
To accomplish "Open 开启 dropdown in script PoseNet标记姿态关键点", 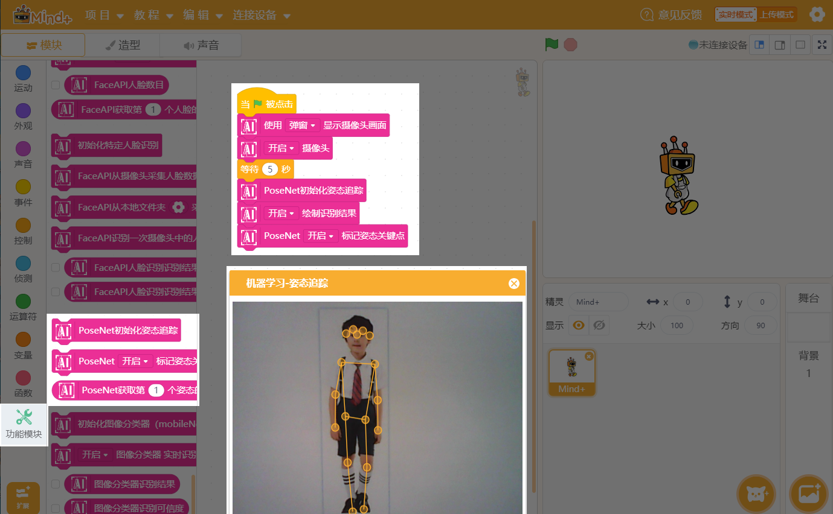I will click(x=321, y=236).
